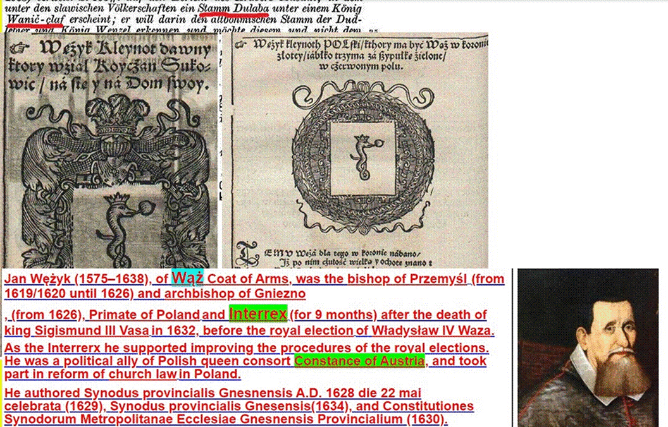
Task: Select the underlined "Wanič-claf" word
Action: tap(35, 20)
